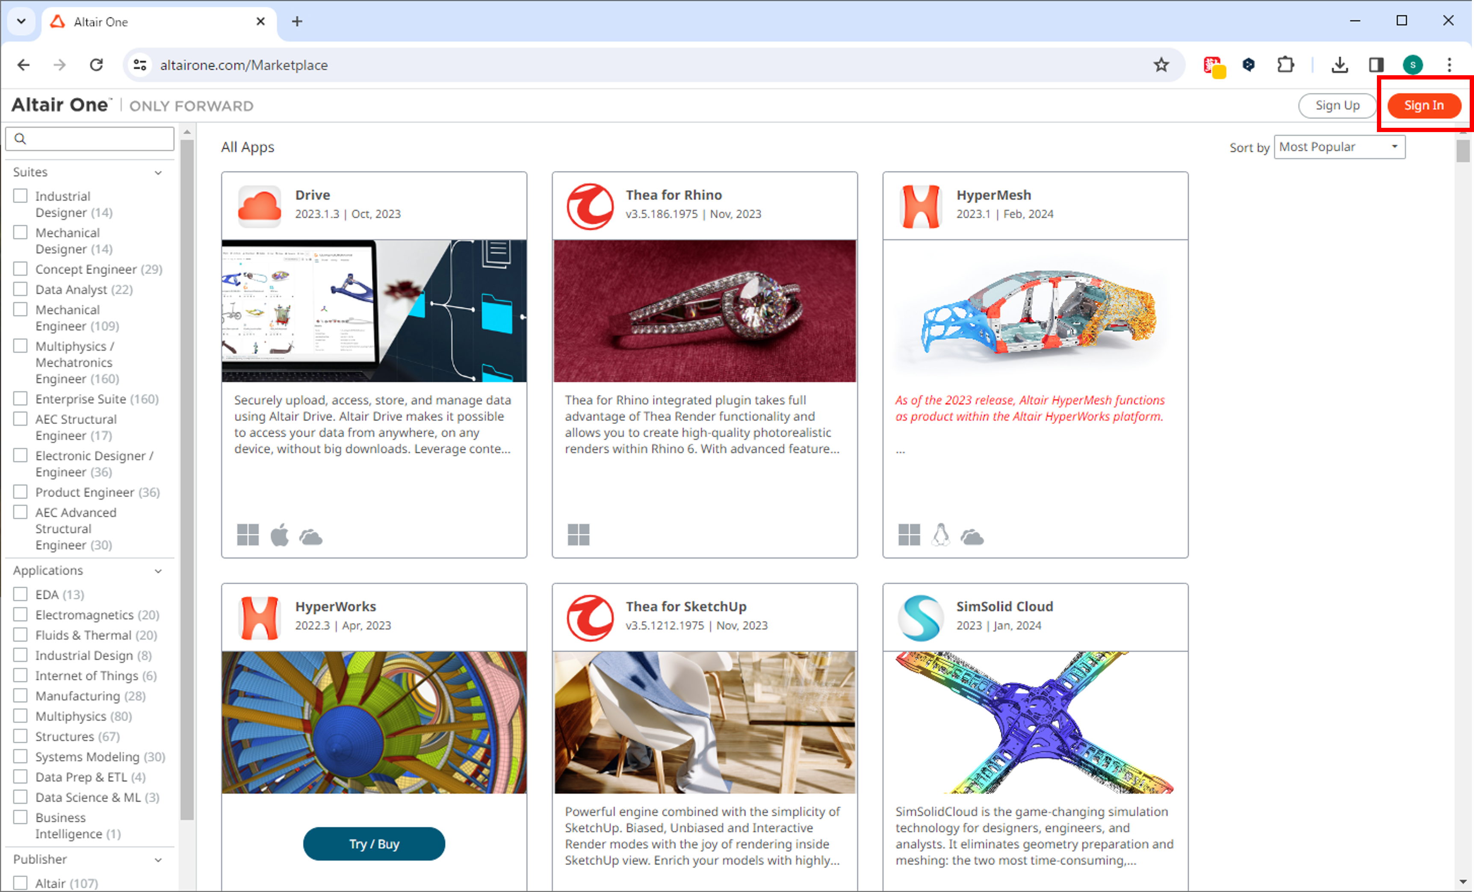Open the browser Downloads icon
Screen dimensions: 1474x892
pyautogui.click(x=1339, y=65)
